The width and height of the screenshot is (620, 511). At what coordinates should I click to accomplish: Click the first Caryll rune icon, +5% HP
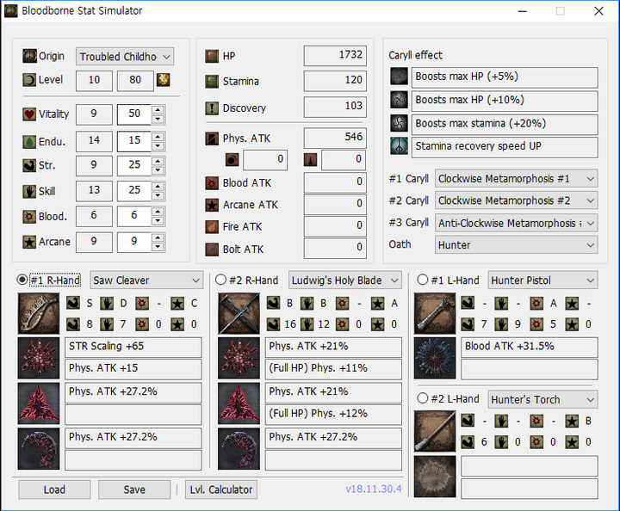pos(400,77)
